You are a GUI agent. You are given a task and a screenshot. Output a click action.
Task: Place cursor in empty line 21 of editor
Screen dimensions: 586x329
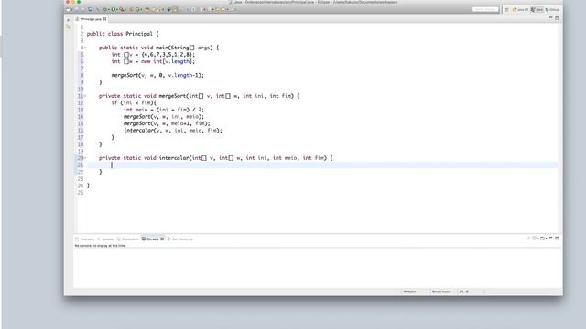[321, 165]
